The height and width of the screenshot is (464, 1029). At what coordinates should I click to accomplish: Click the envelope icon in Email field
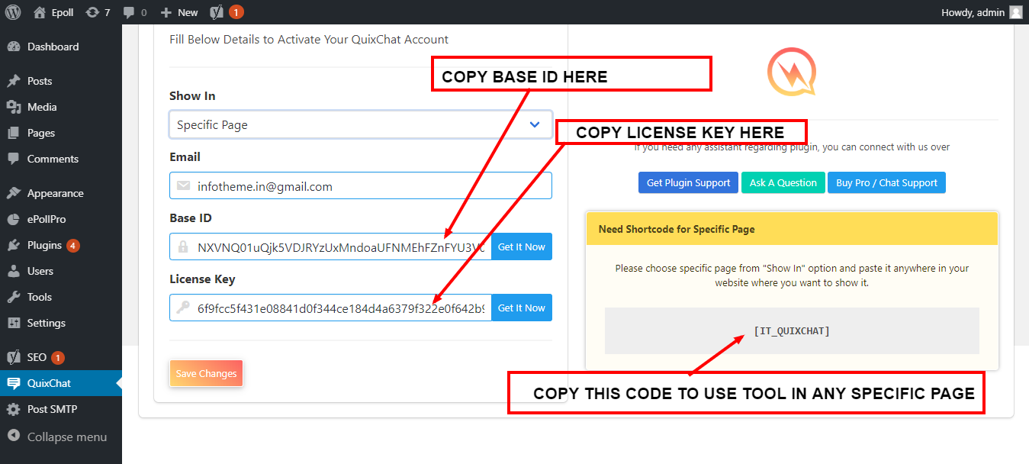(x=183, y=185)
